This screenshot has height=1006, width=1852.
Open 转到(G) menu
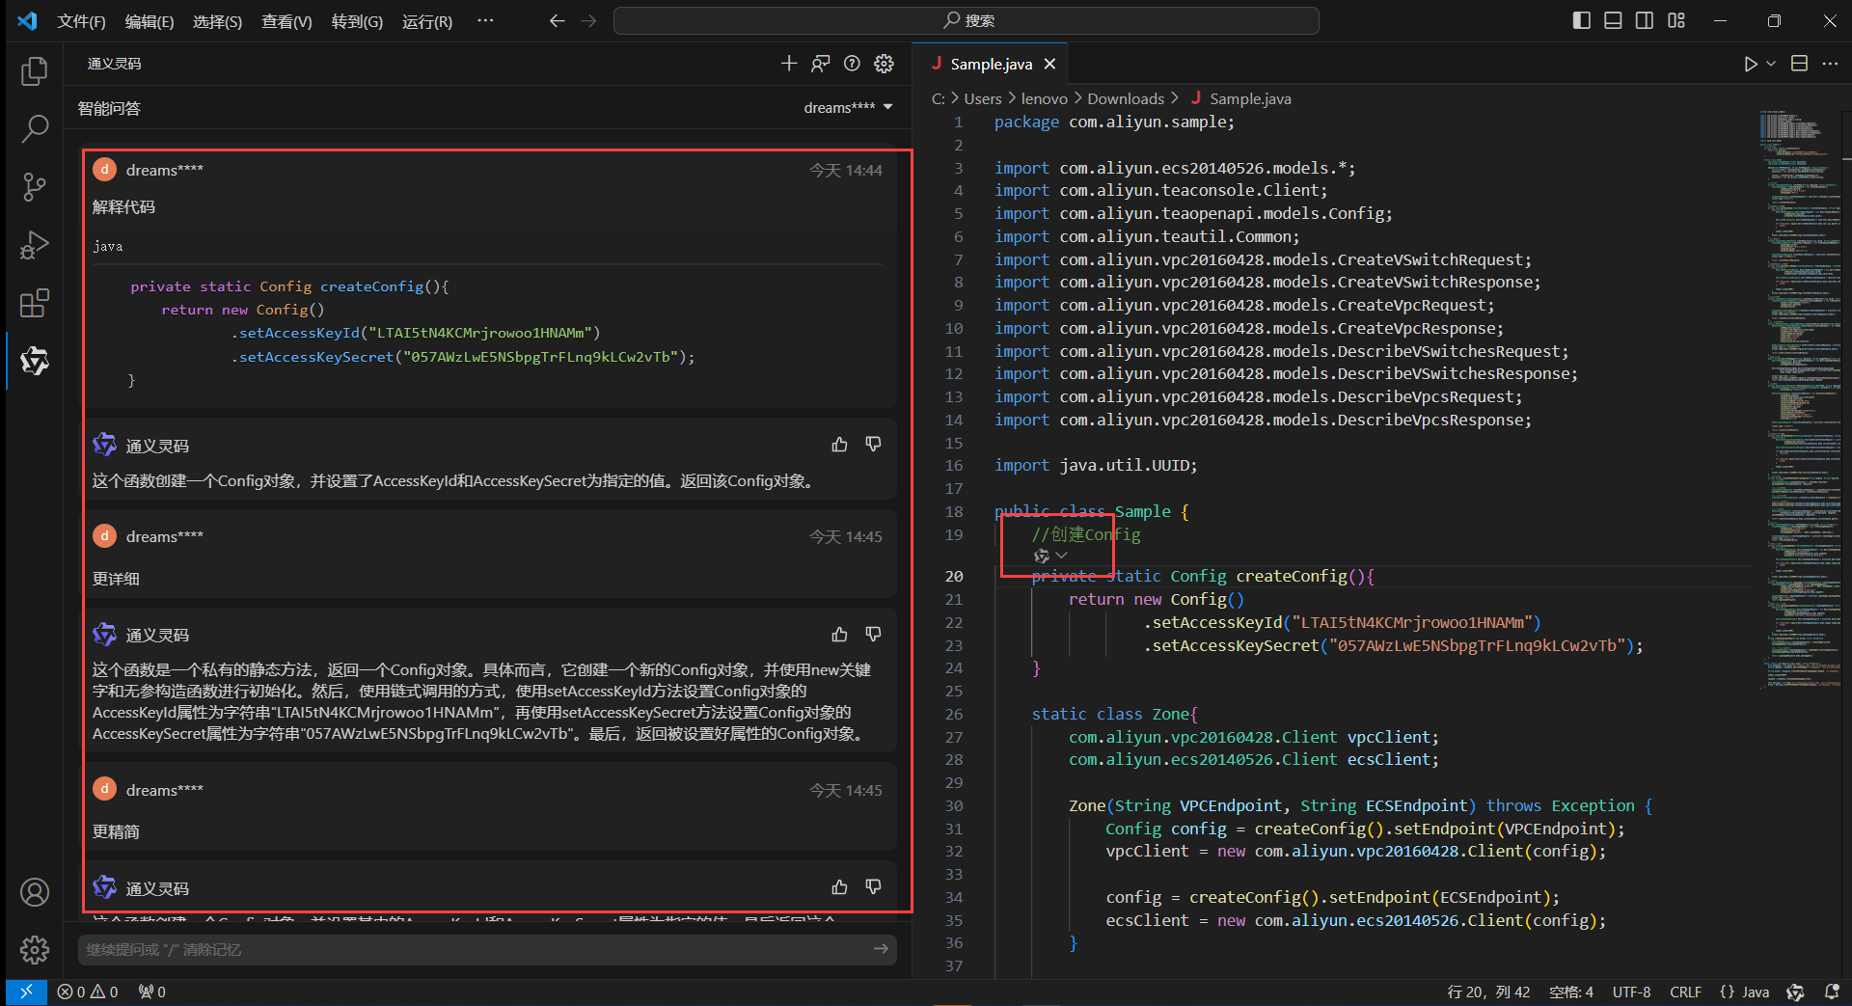click(x=357, y=21)
